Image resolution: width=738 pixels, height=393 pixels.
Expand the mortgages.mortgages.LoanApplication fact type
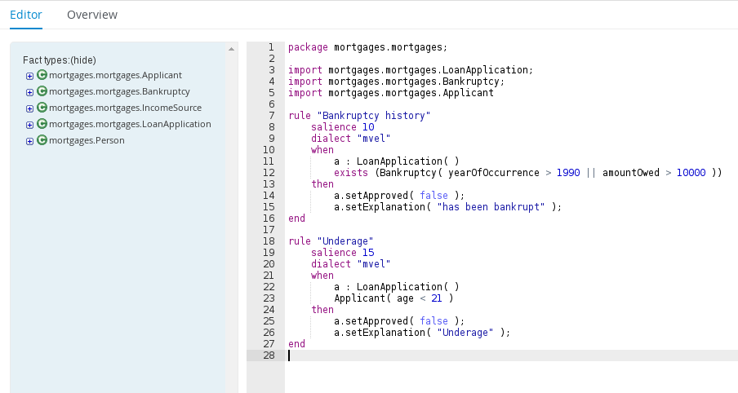30,125
